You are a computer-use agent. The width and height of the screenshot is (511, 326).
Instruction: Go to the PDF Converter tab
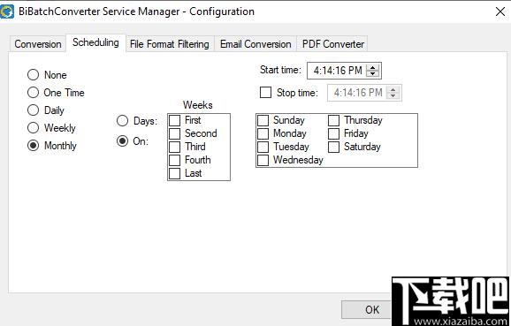332,44
